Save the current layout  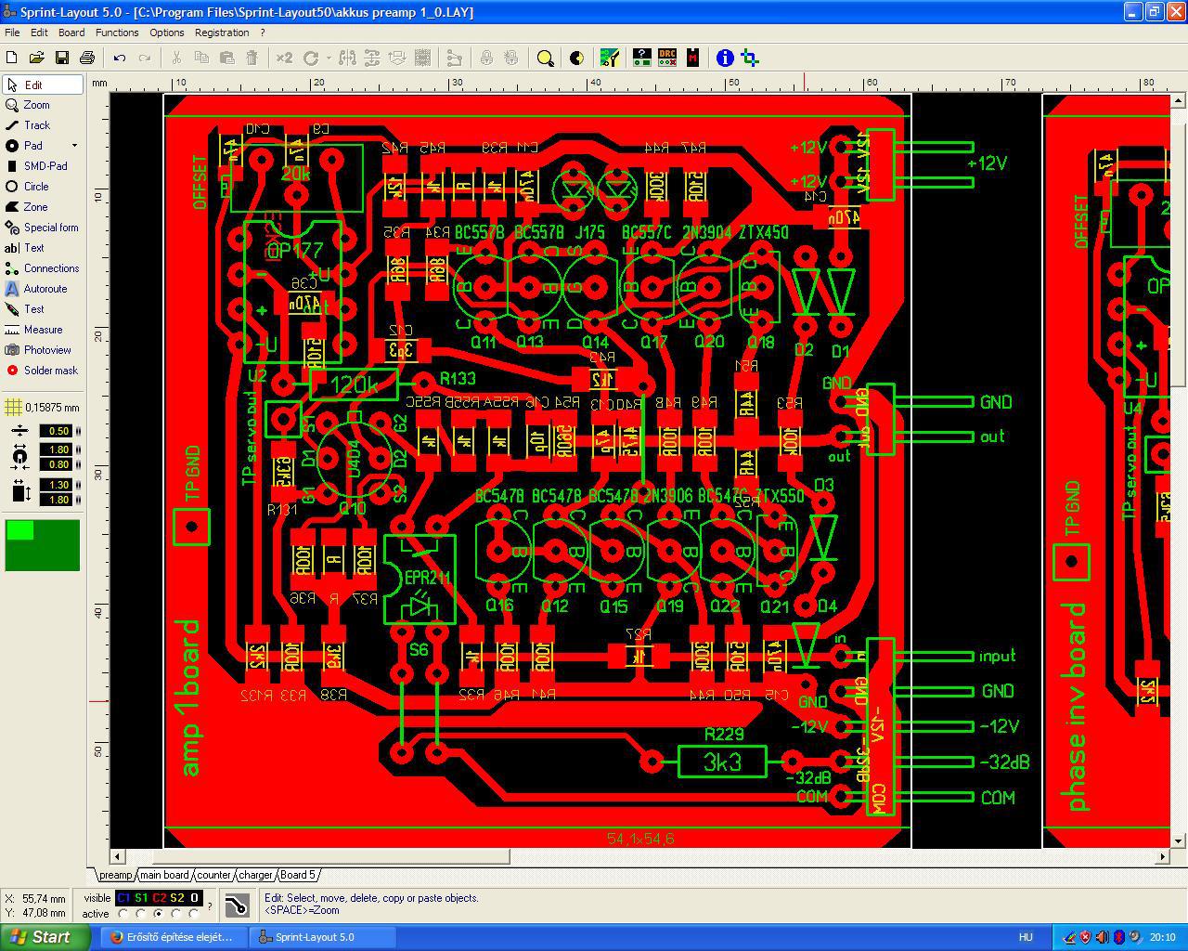[x=62, y=58]
